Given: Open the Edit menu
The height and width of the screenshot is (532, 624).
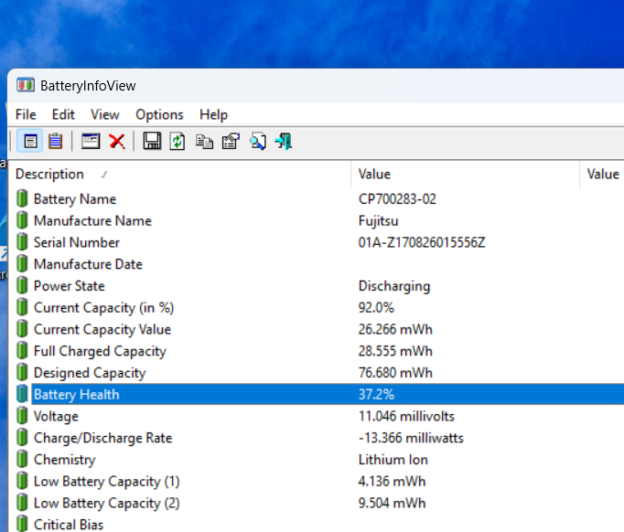Looking at the screenshot, I should (x=63, y=114).
